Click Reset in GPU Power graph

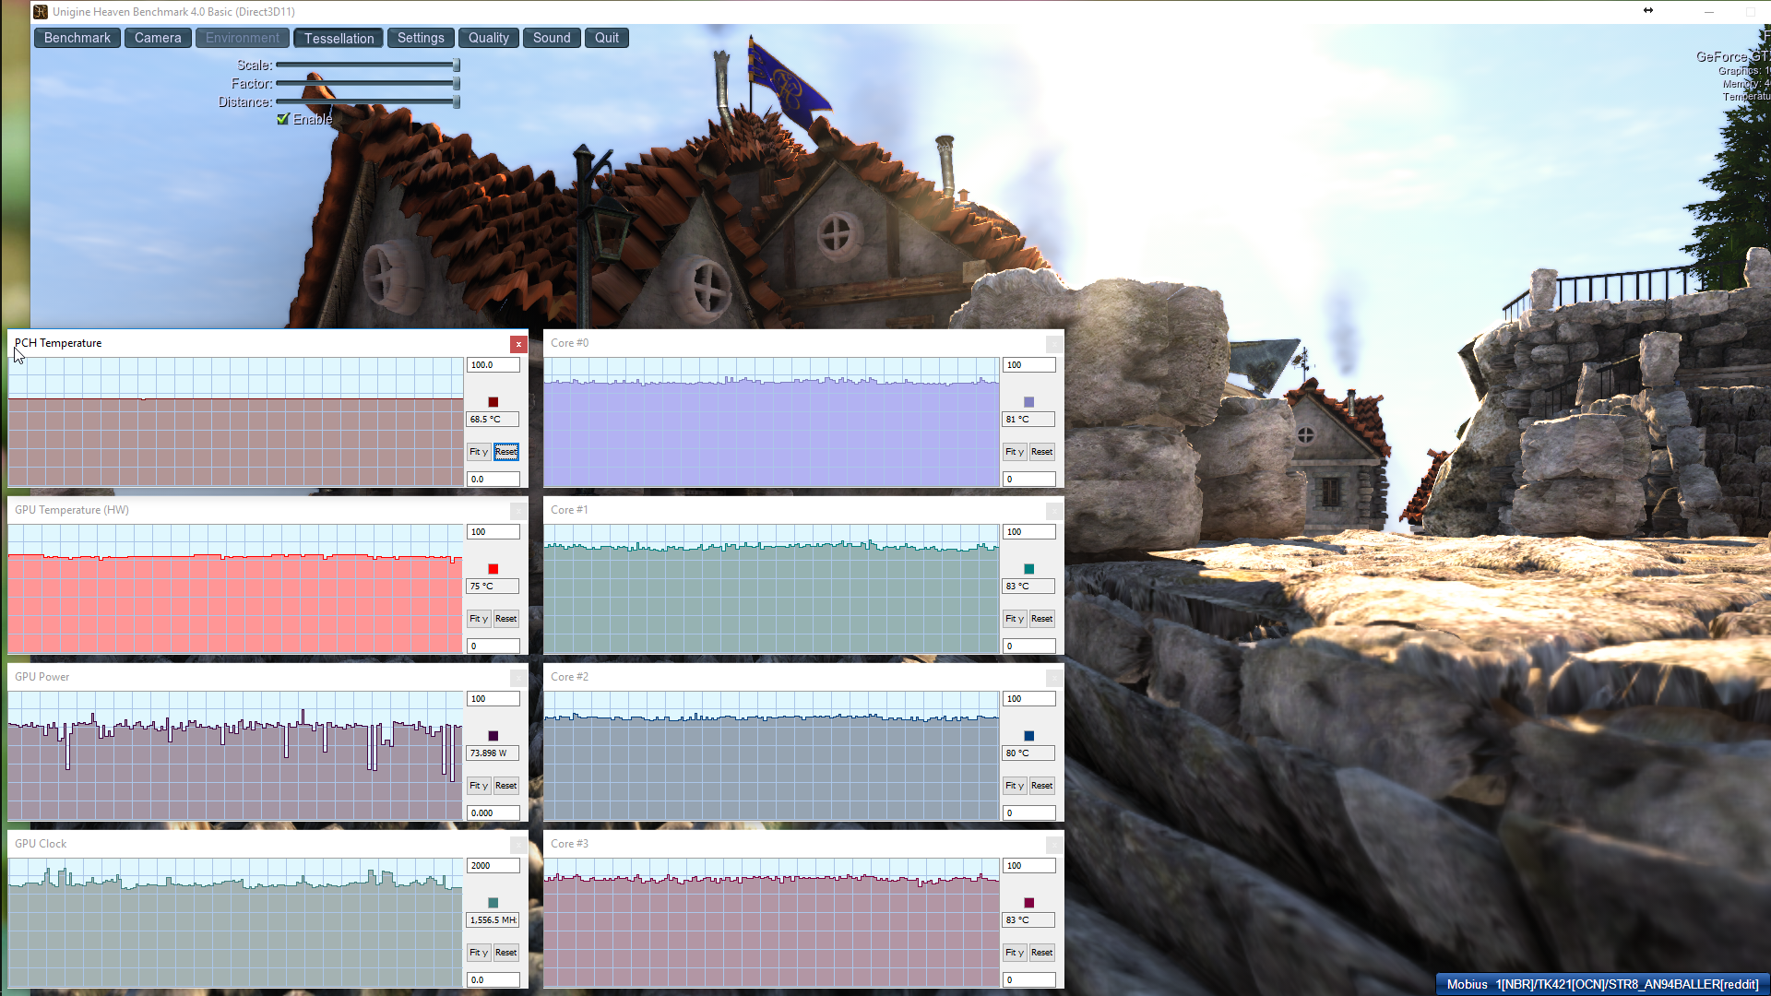(x=506, y=786)
